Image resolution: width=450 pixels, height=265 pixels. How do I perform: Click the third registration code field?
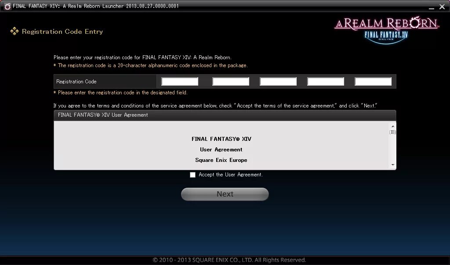pos(278,81)
